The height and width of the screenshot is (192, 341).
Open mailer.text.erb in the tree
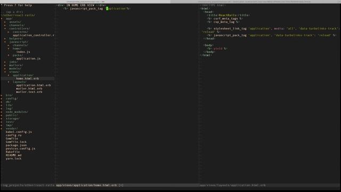(x=29, y=92)
